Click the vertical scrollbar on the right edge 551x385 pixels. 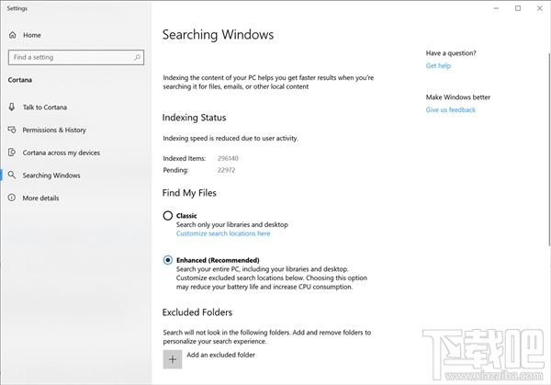click(549, 150)
